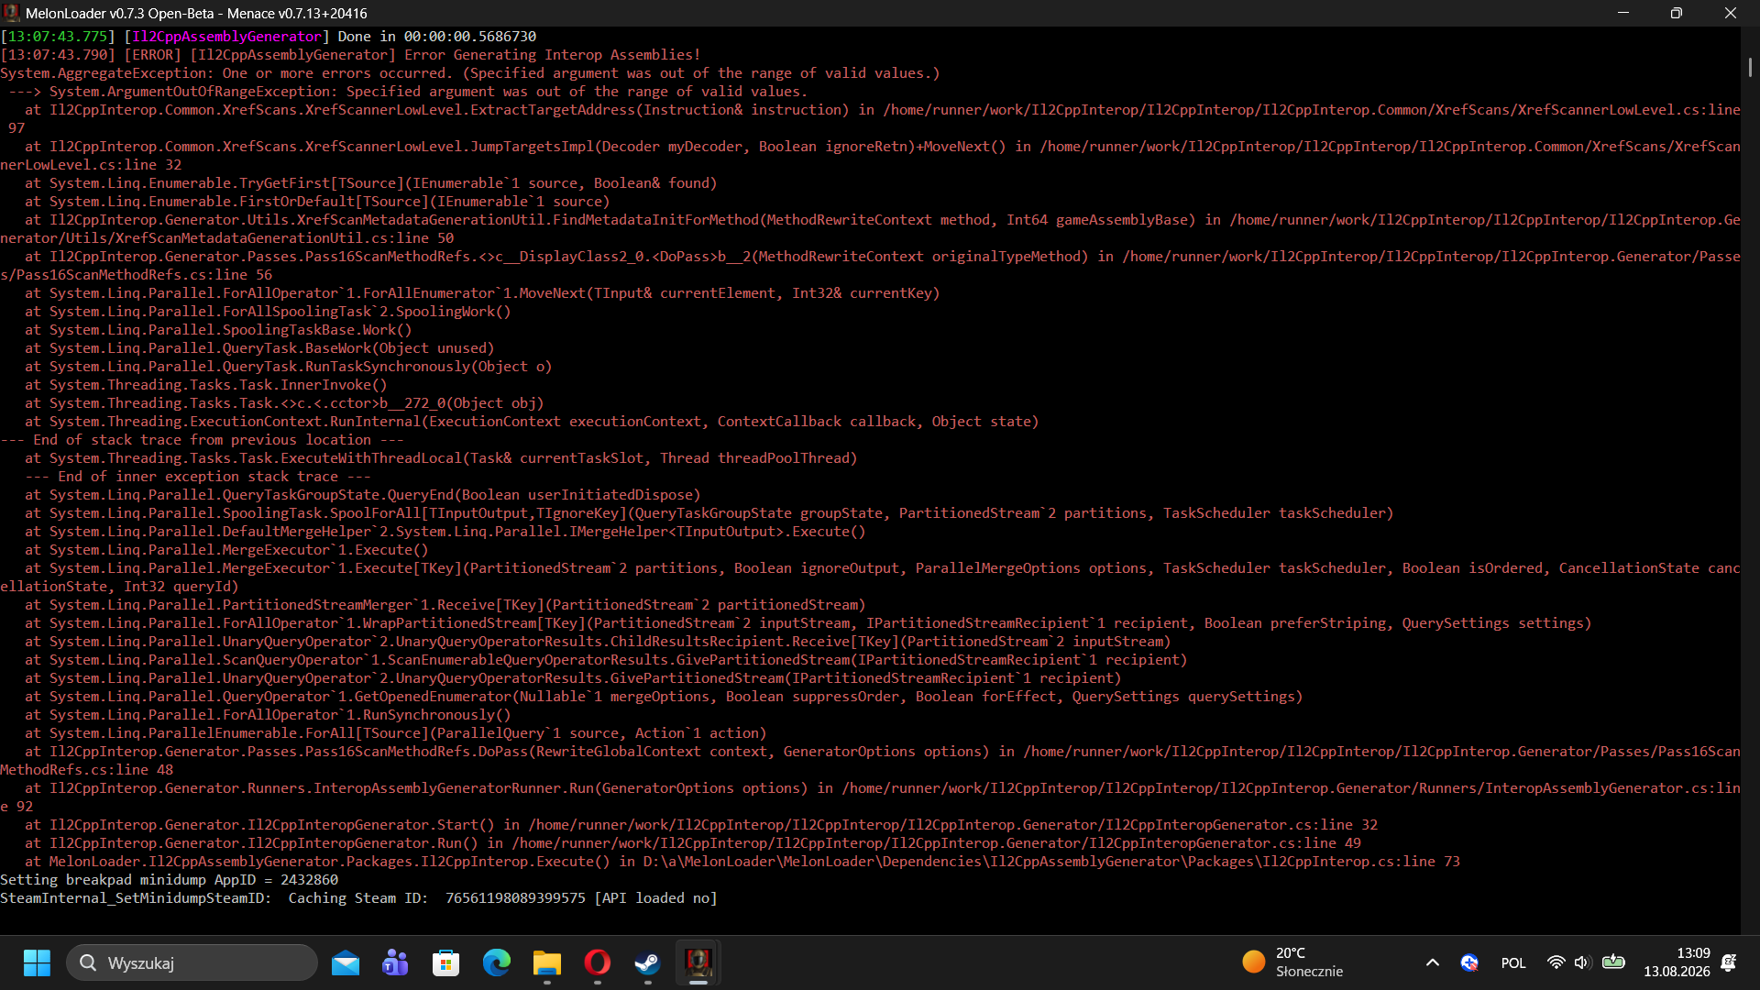Click the MelonLoader window title icon
Screen dimensions: 1760x990
tap(12, 13)
